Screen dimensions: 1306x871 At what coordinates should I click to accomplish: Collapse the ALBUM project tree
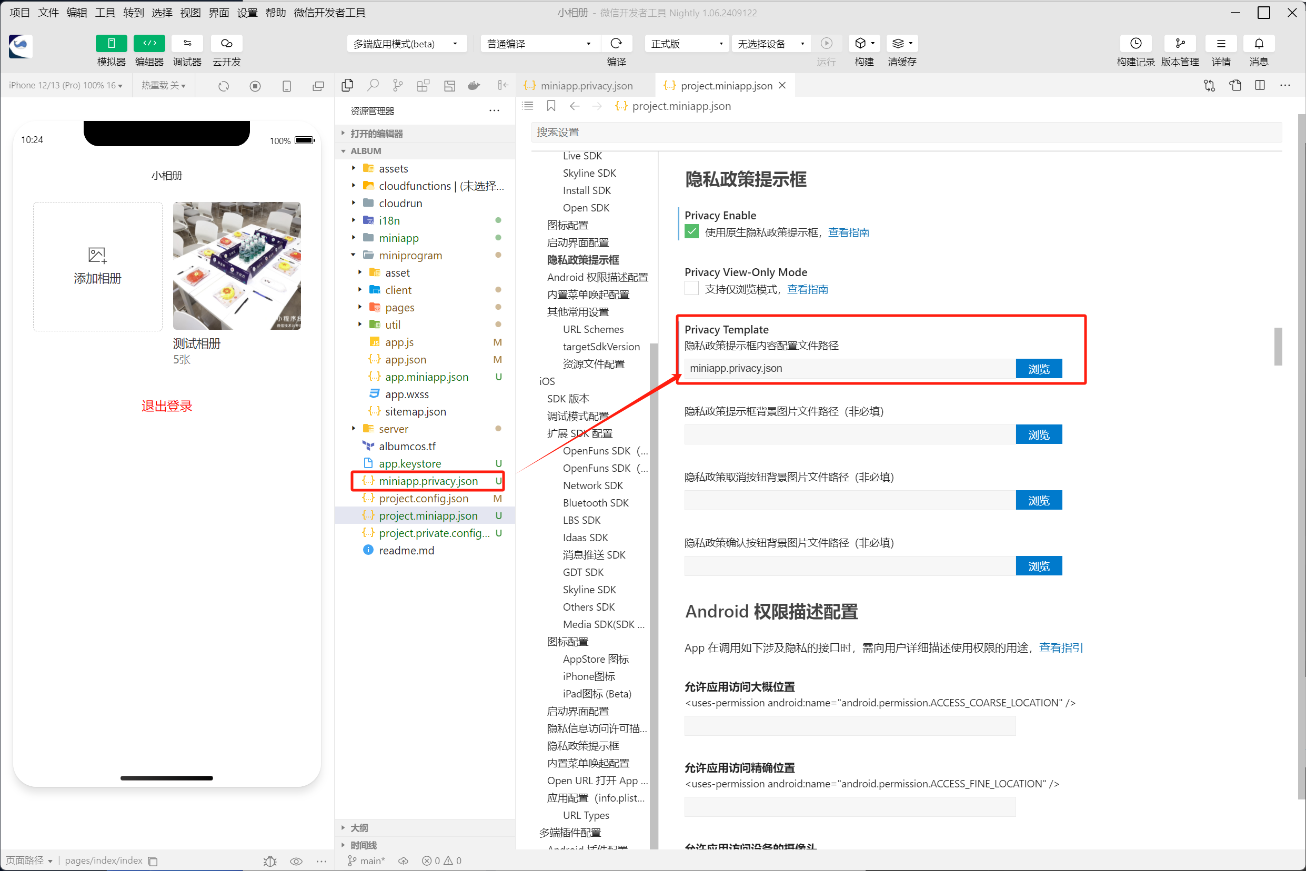[x=425, y=150]
